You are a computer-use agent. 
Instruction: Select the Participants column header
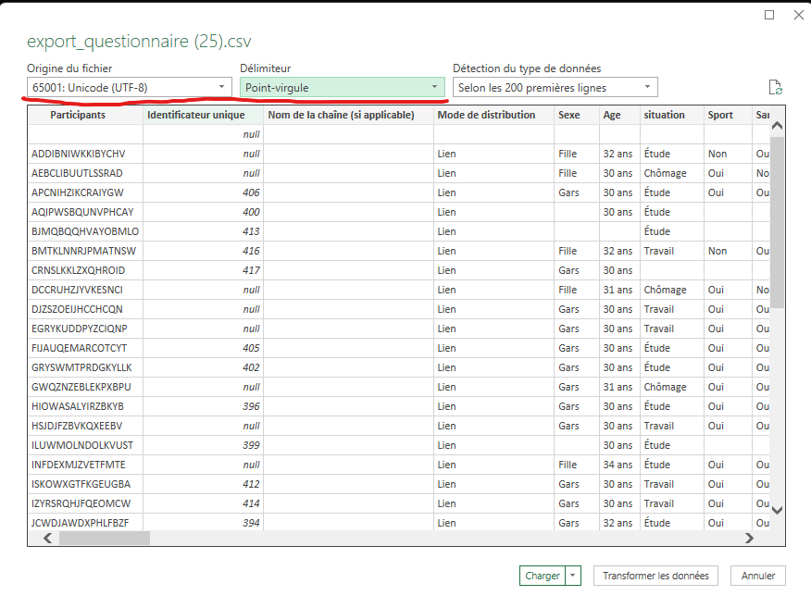point(78,115)
